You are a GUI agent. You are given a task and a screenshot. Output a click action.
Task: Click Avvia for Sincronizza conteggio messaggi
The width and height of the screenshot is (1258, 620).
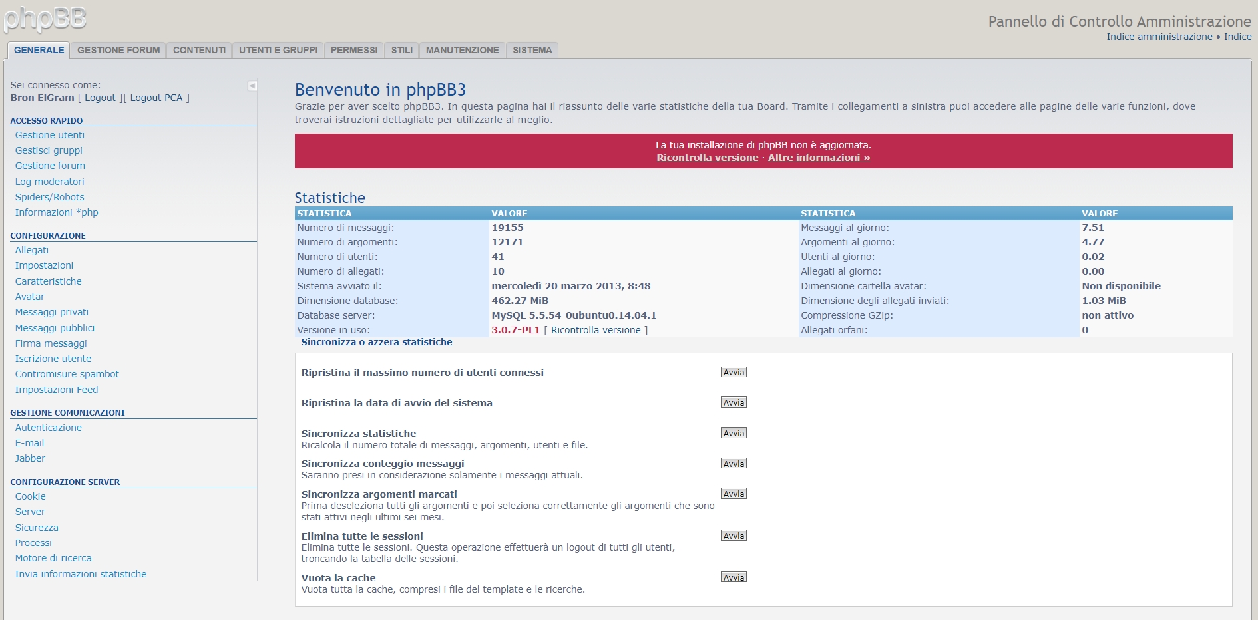pyautogui.click(x=734, y=464)
